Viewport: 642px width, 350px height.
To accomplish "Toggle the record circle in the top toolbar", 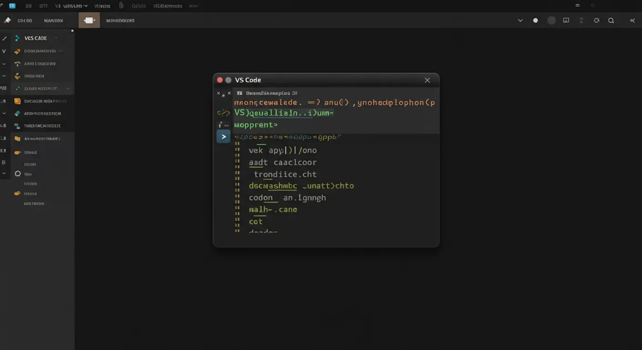I will coord(535,20).
